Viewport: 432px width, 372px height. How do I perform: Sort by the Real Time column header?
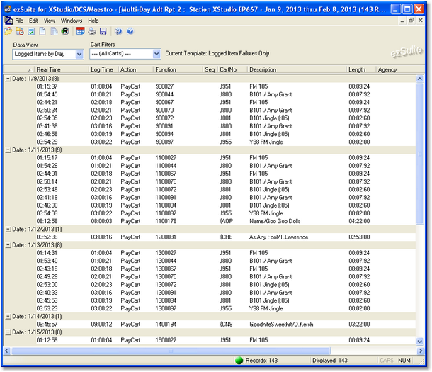tap(61, 69)
